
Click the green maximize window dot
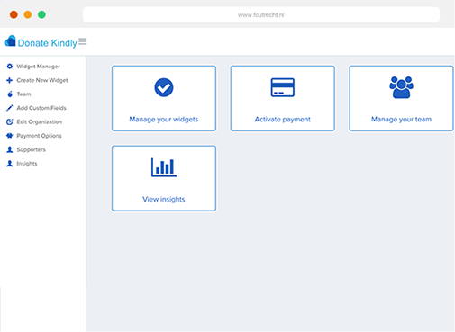[41, 14]
